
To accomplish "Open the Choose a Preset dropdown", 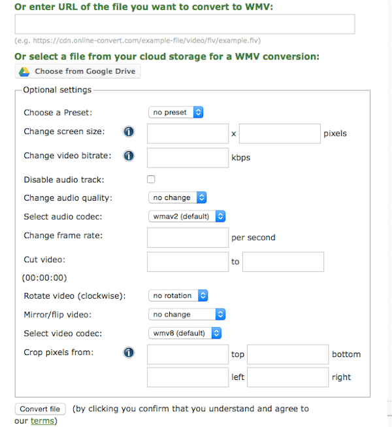I will pyautogui.click(x=176, y=112).
